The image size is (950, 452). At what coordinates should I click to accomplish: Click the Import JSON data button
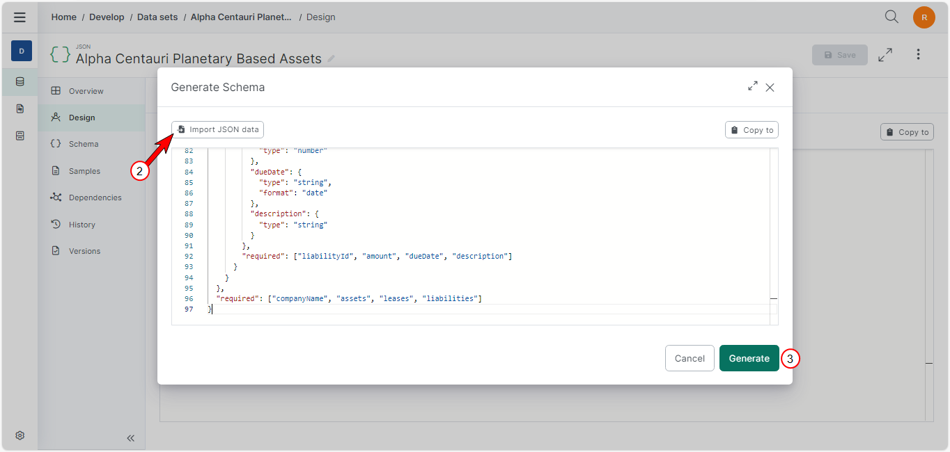[x=218, y=129]
